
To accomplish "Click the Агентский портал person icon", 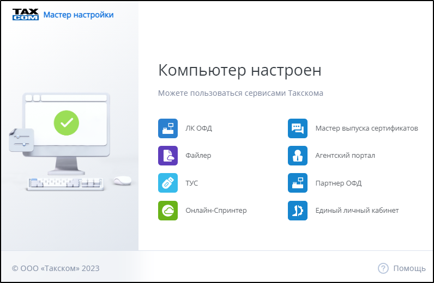I will point(298,156).
